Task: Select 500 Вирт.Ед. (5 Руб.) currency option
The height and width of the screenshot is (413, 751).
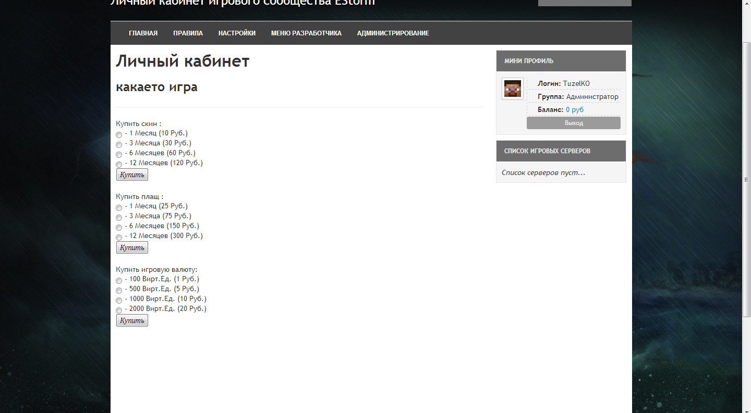Action: click(119, 291)
